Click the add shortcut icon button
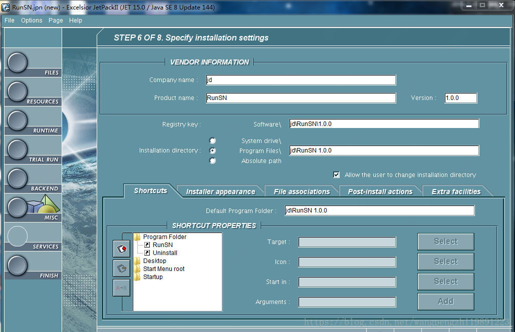 tap(122, 249)
